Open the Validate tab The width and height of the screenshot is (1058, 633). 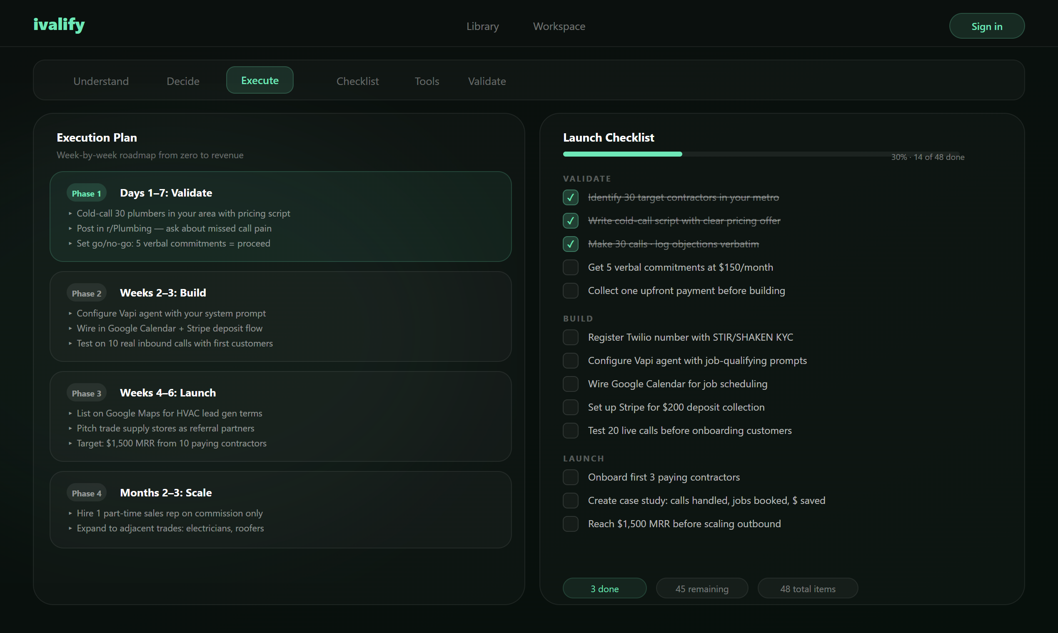coord(487,81)
